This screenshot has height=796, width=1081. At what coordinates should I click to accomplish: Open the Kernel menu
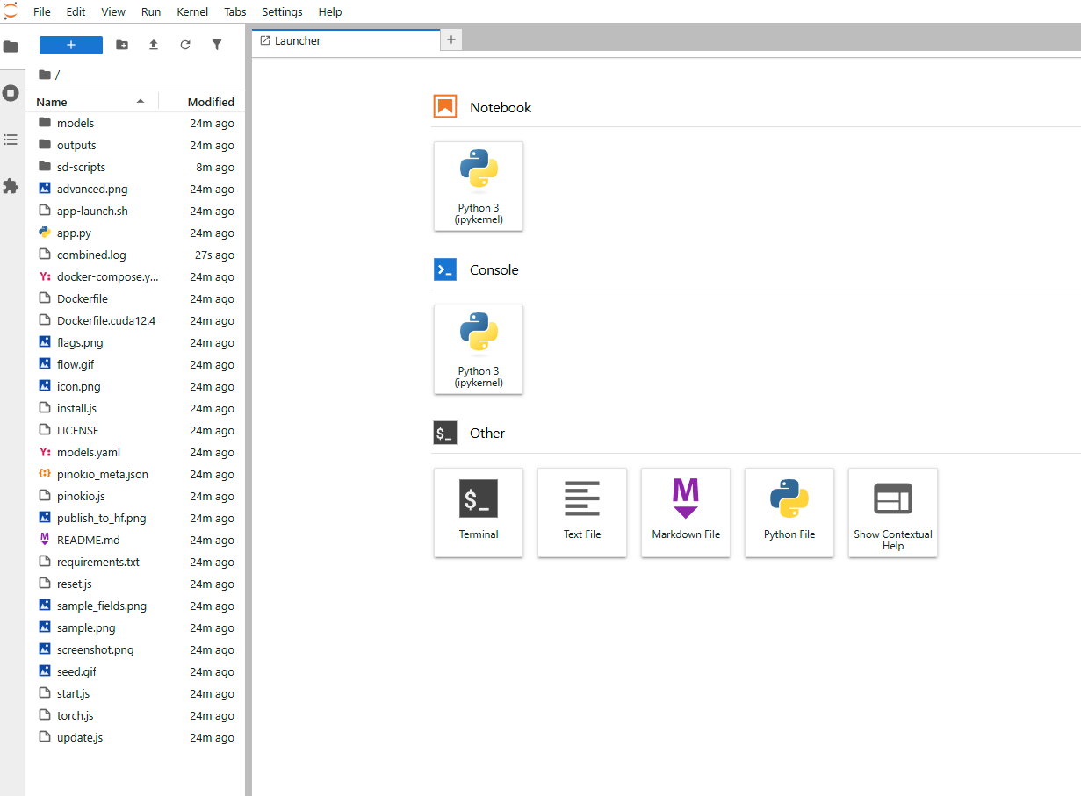pos(192,12)
